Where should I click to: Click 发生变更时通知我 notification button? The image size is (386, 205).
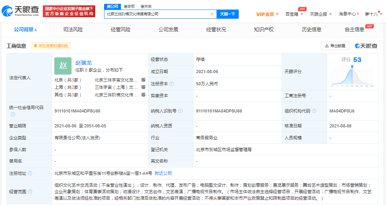coord(51,46)
